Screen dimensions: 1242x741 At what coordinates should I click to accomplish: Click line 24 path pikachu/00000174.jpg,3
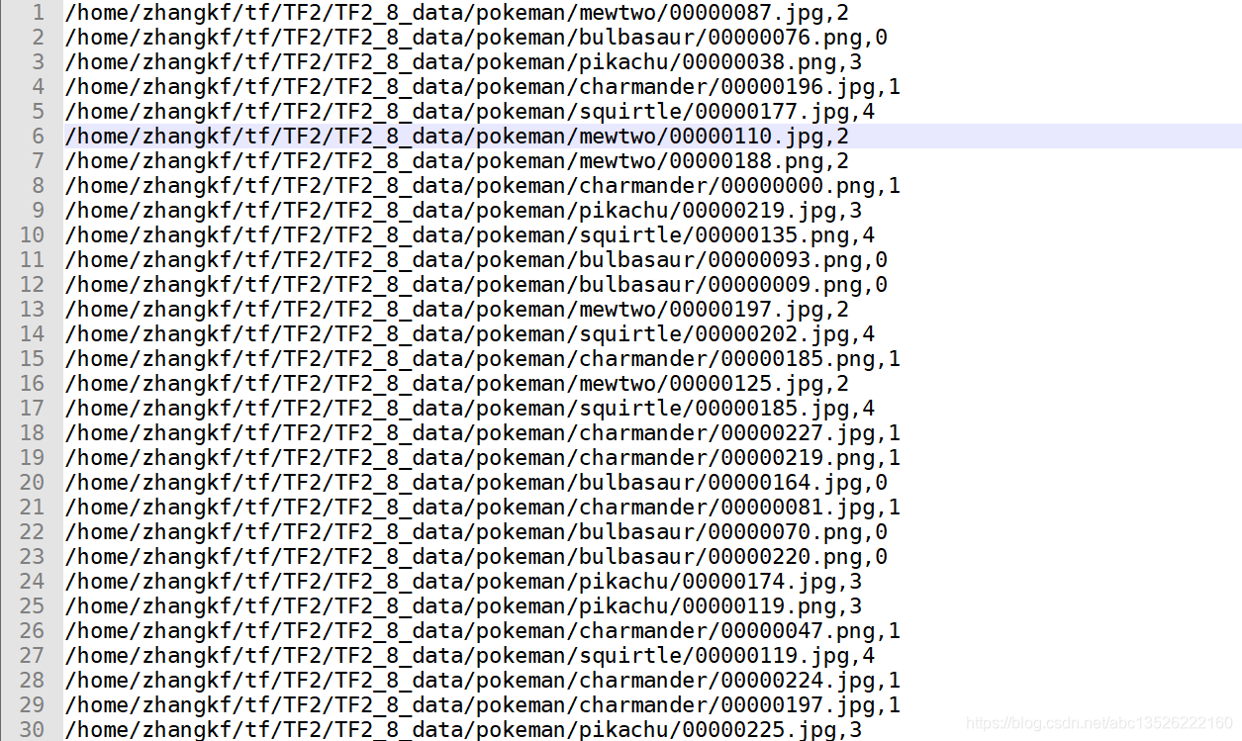pos(463,582)
